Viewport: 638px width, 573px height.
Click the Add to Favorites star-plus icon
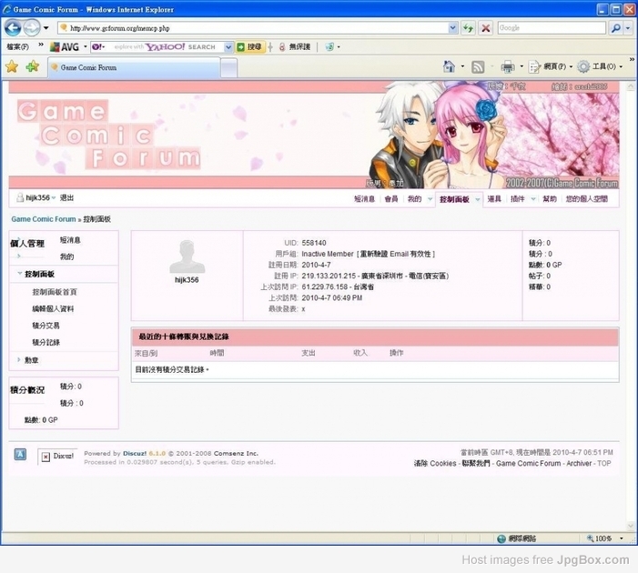click(32, 66)
